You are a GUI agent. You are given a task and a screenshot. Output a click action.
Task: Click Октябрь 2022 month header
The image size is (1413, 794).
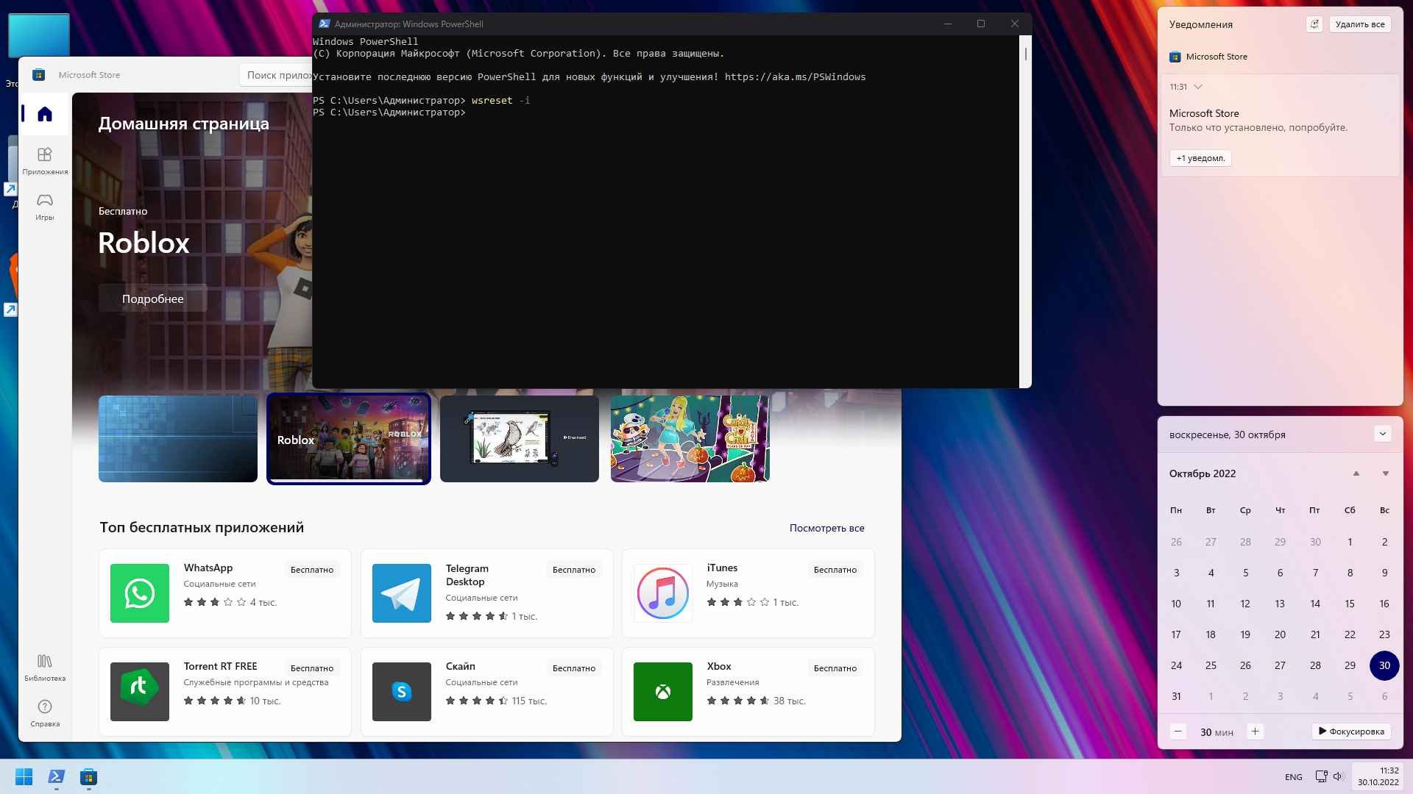[1203, 473]
